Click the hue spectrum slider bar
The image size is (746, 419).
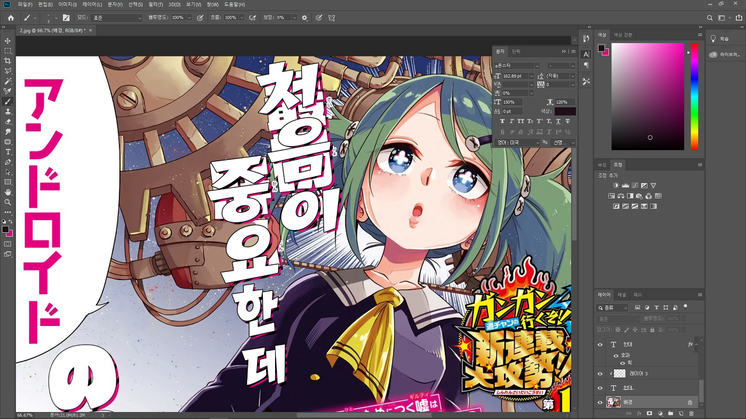tap(694, 96)
